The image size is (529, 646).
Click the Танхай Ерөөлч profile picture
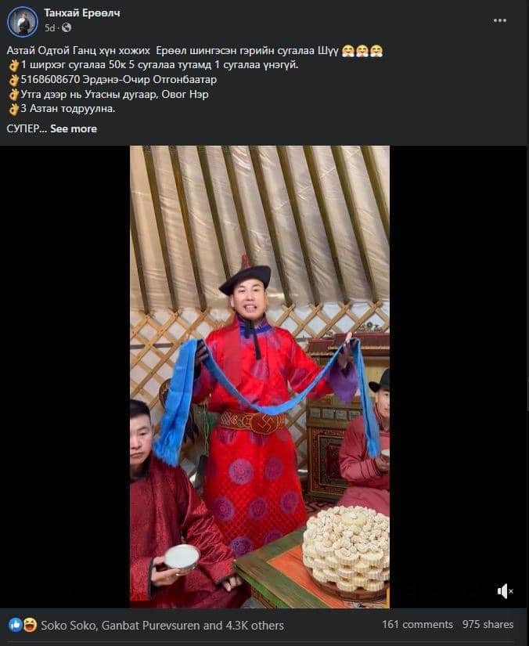click(22, 21)
